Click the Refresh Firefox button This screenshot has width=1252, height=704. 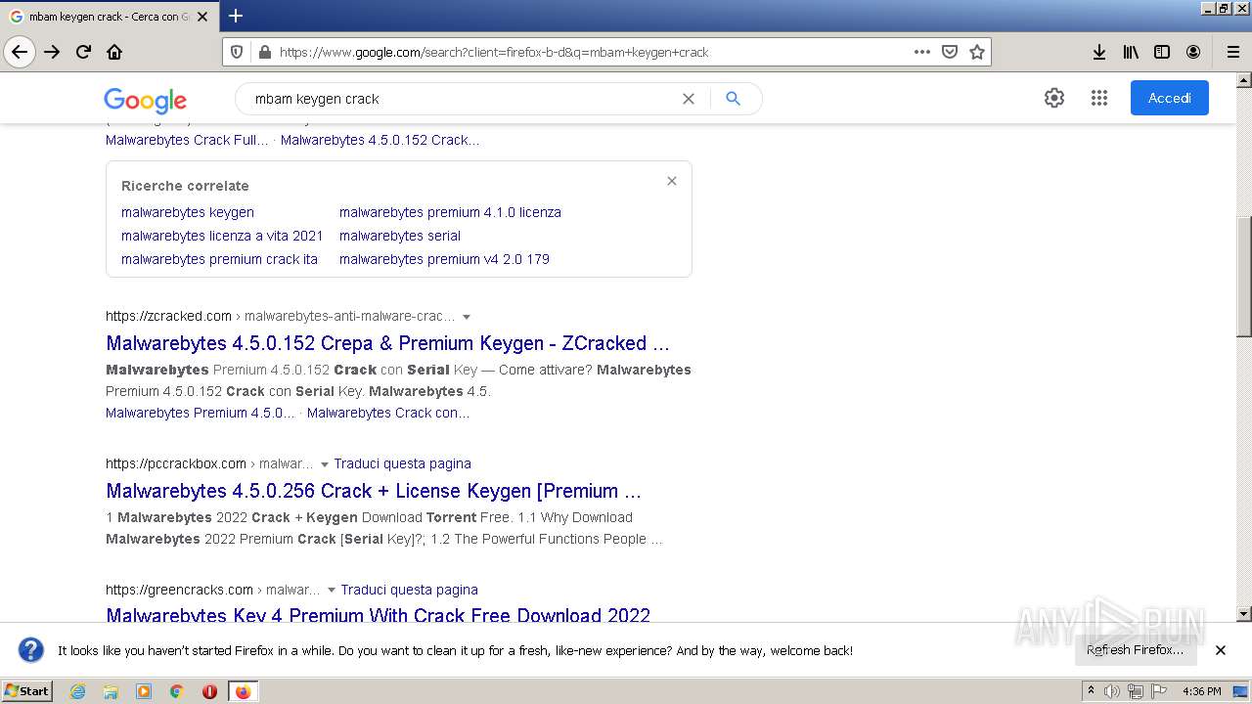1135,649
